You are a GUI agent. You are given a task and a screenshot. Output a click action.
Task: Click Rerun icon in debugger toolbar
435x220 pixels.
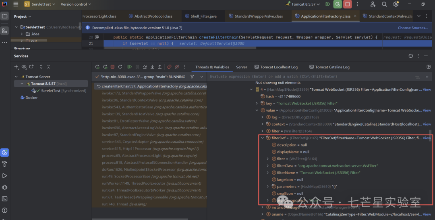click(x=97, y=67)
